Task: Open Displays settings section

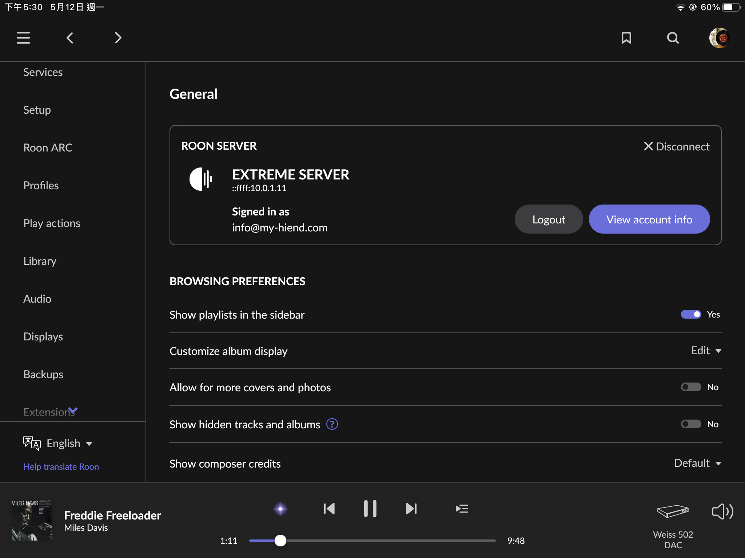Action: pyautogui.click(x=43, y=336)
